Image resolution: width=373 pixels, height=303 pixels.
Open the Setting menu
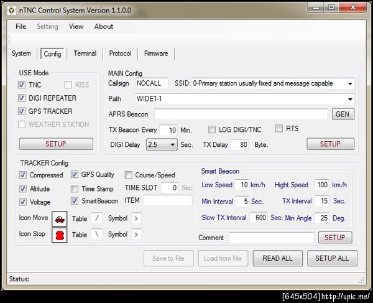47,26
